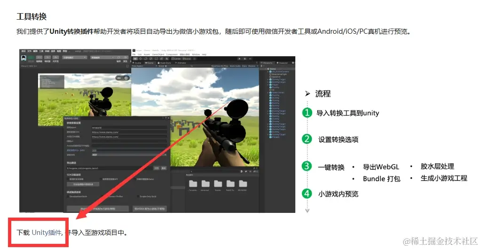Toggle DevTools editor panel button
This screenshot has height=249, width=481.
click(x=39, y=57)
